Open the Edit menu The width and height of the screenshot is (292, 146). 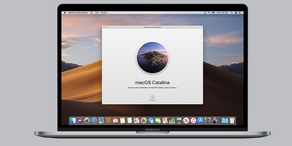(97, 13)
